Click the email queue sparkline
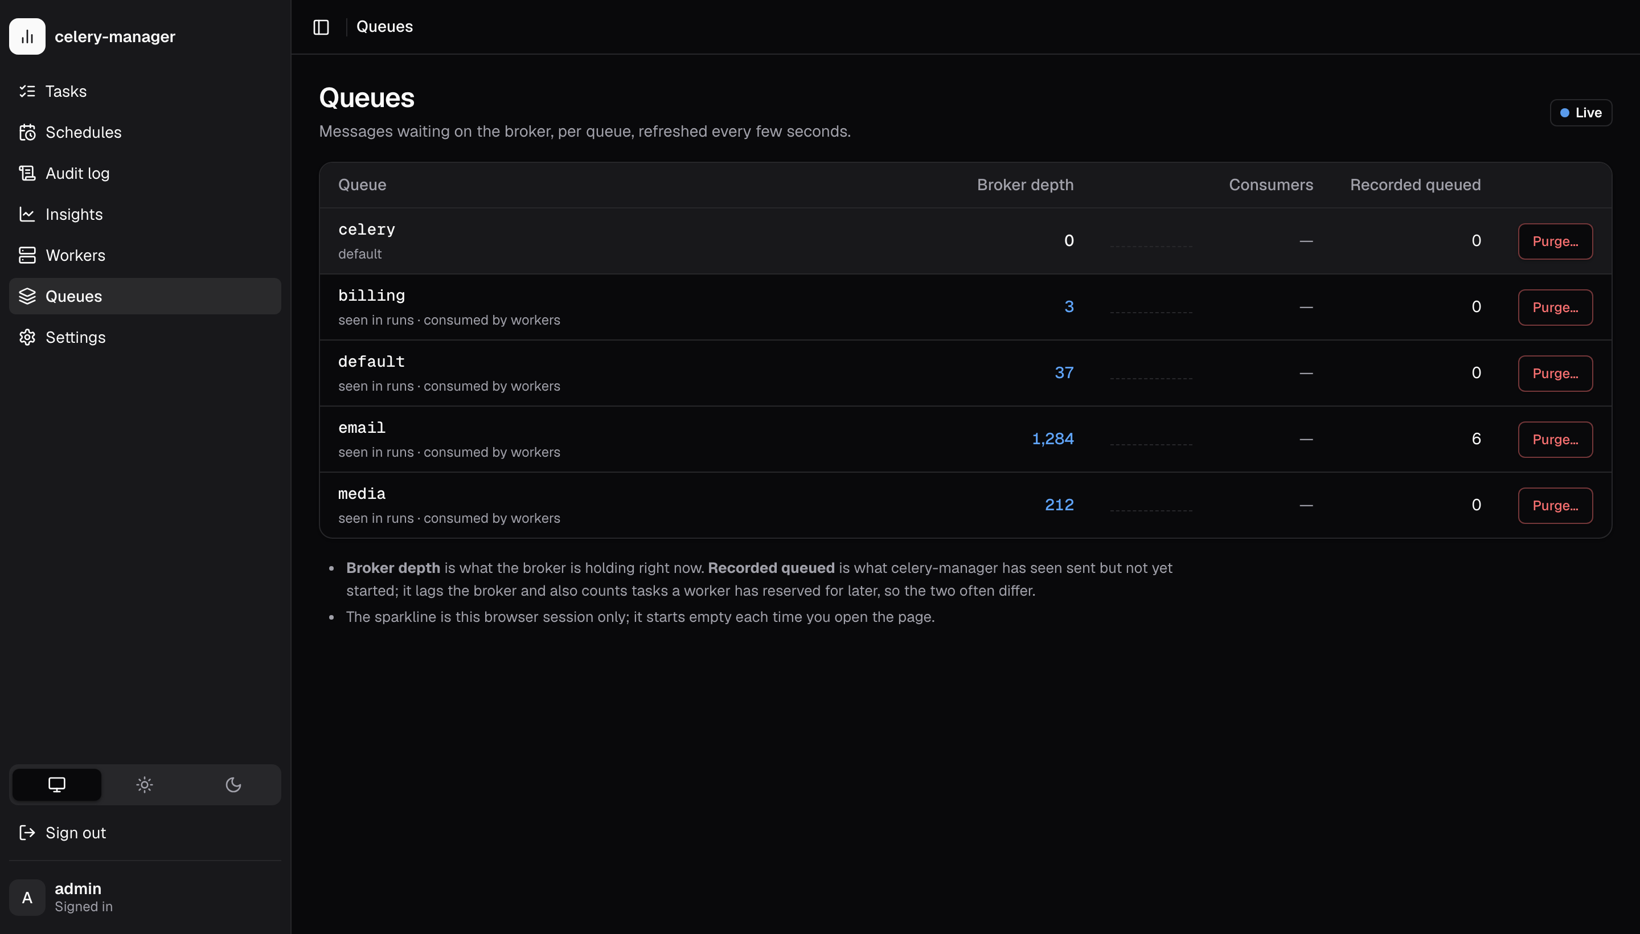The width and height of the screenshot is (1640, 934). tap(1151, 439)
